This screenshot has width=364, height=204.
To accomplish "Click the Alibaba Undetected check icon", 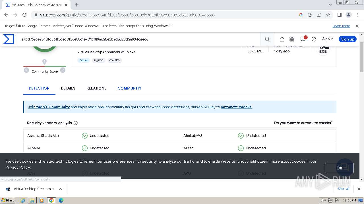I will [x=85, y=148].
